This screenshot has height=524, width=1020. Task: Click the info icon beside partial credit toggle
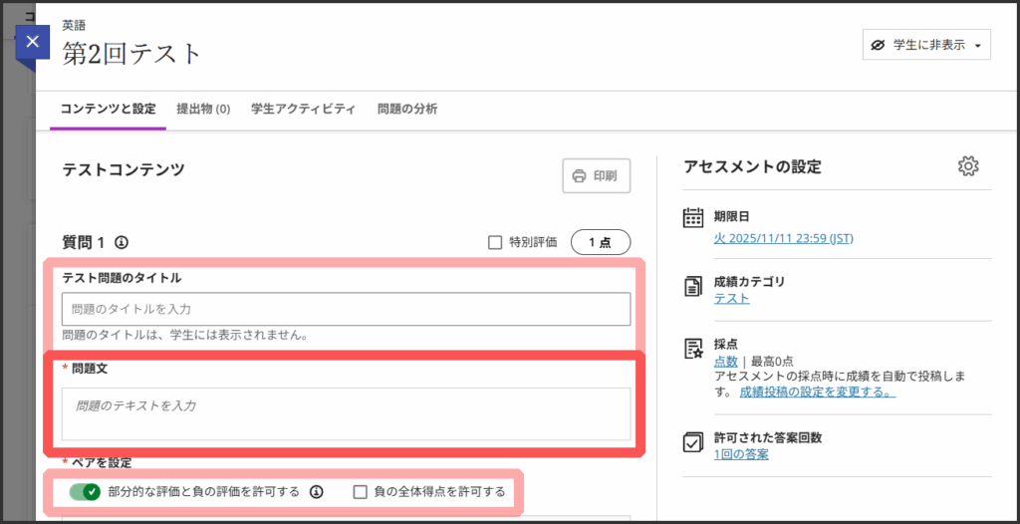coord(317,491)
